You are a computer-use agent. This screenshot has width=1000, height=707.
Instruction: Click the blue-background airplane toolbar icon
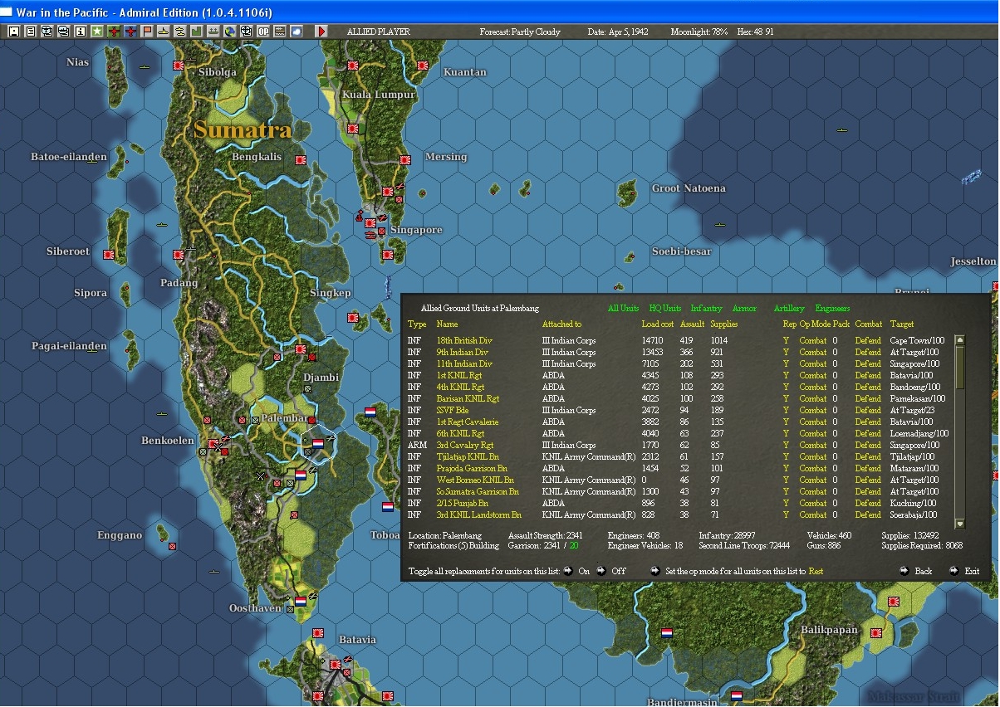click(130, 32)
